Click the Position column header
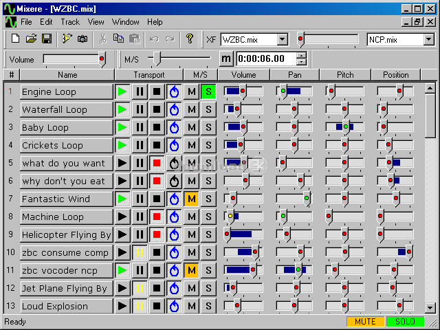Viewport: 440px width, 330px height. click(x=396, y=75)
